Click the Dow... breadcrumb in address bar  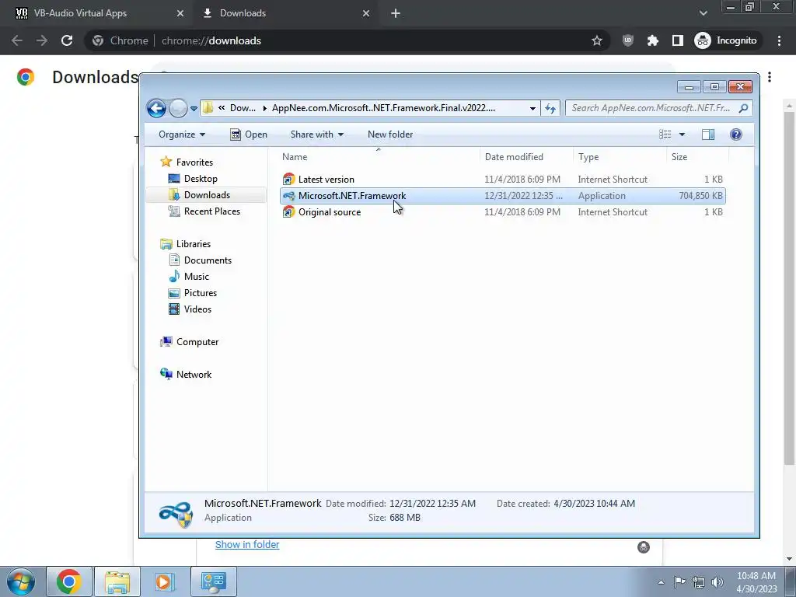click(x=243, y=108)
